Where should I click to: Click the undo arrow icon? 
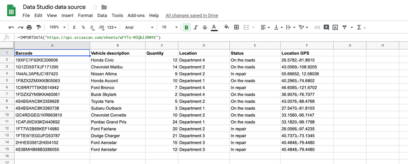11,27
